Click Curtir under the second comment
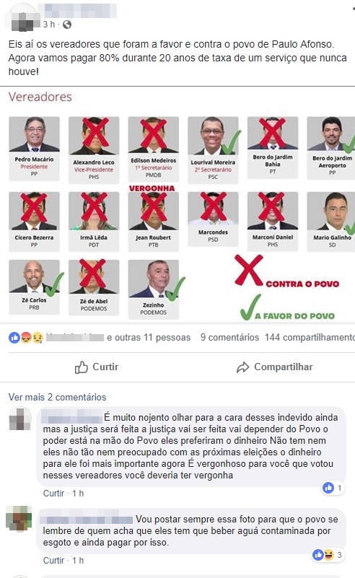The image size is (355, 578). click(54, 560)
